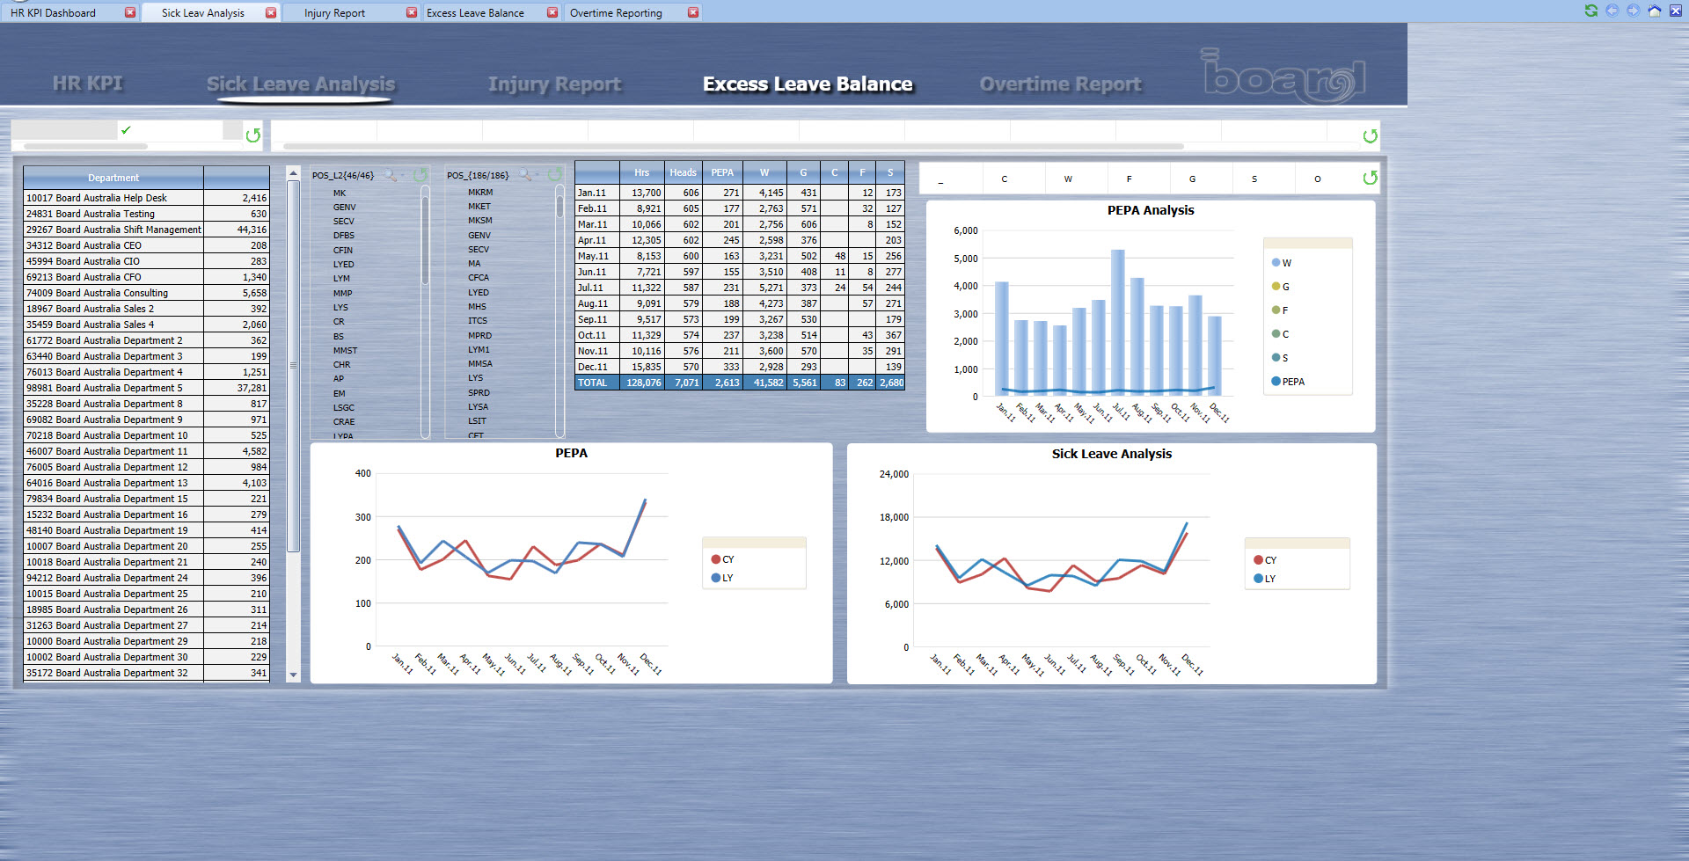This screenshot has width=1689, height=861.
Task: Click the POS_{186/186} list scrollbar thumb
Action: [559, 206]
